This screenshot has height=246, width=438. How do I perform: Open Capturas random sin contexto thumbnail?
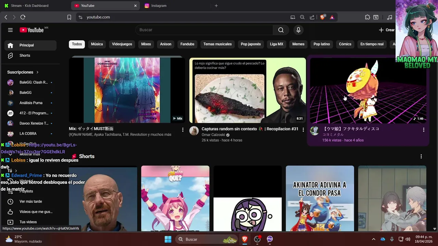248,90
